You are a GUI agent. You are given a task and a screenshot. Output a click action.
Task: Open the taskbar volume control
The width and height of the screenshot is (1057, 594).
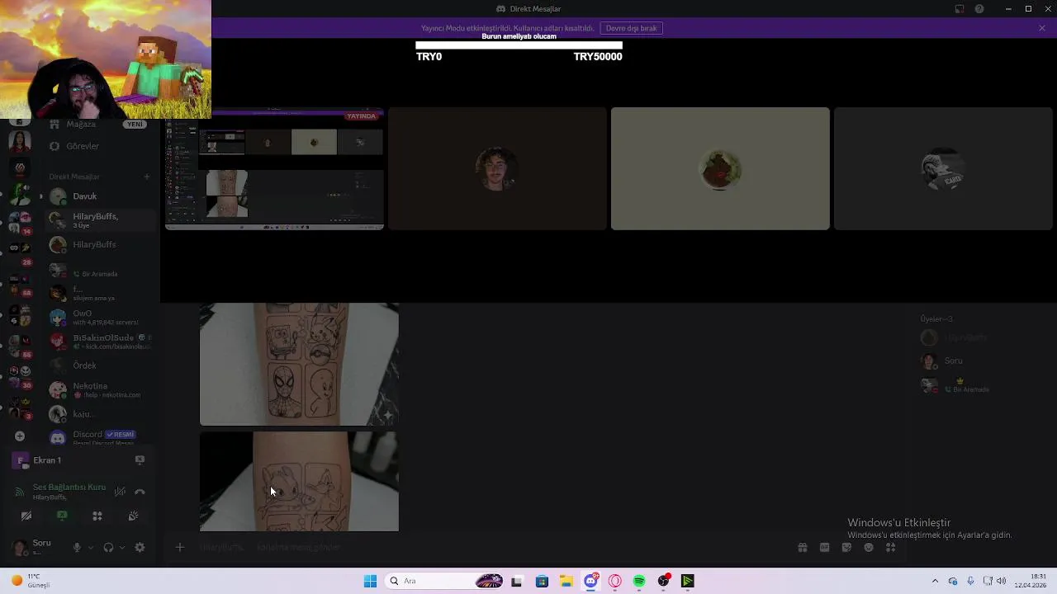[x=1002, y=581]
